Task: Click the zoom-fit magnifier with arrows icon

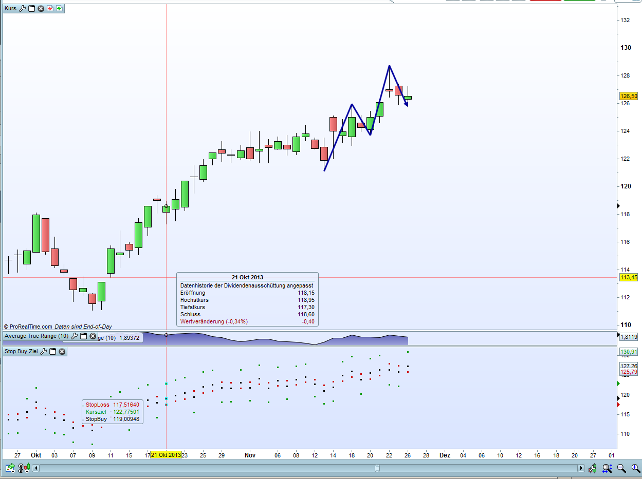Action: [607, 468]
